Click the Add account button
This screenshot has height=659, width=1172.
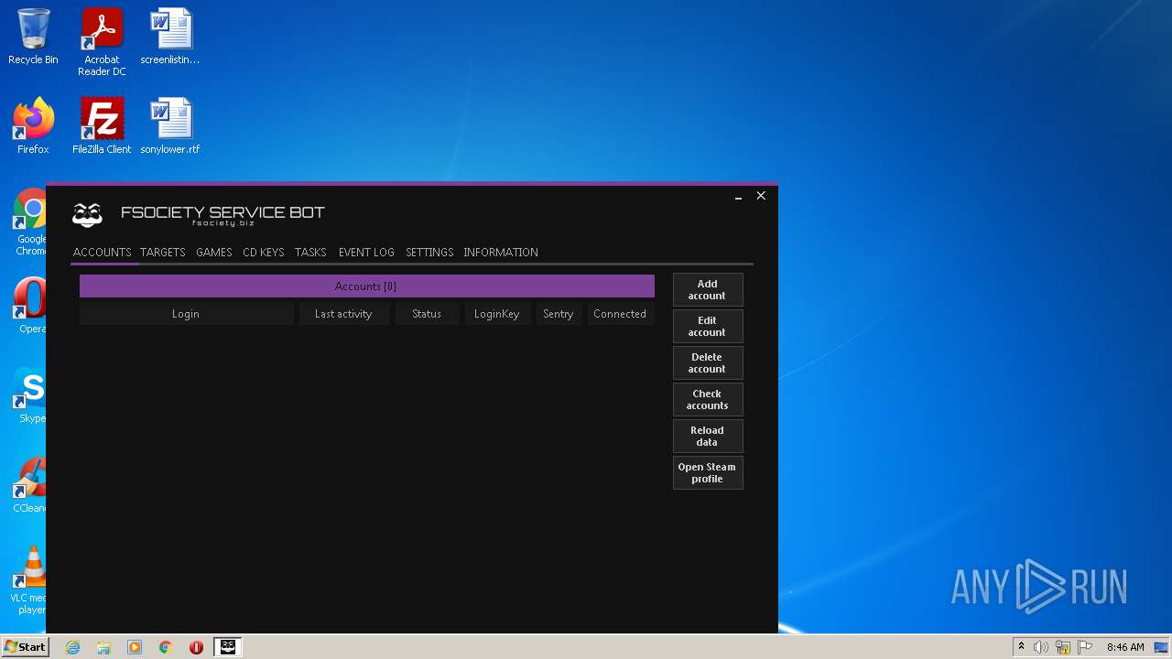[708, 290]
